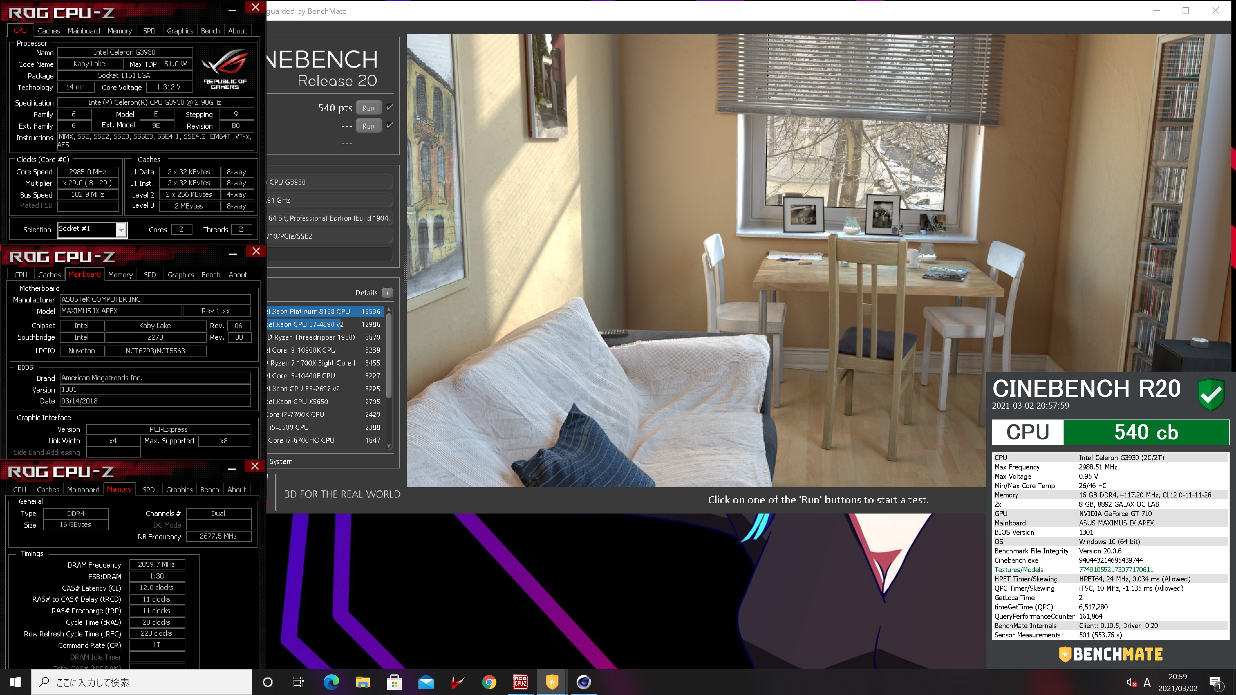Click the System label in Cinebench panel
1236x695 pixels.
281,461
